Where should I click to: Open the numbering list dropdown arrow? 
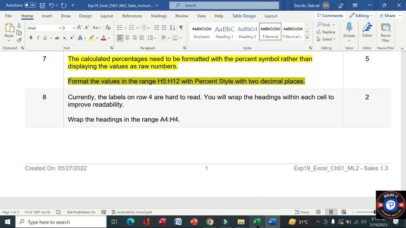coord(137,28)
